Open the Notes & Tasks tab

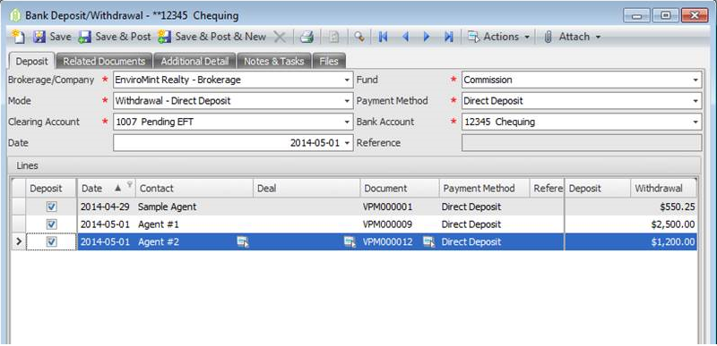point(274,61)
